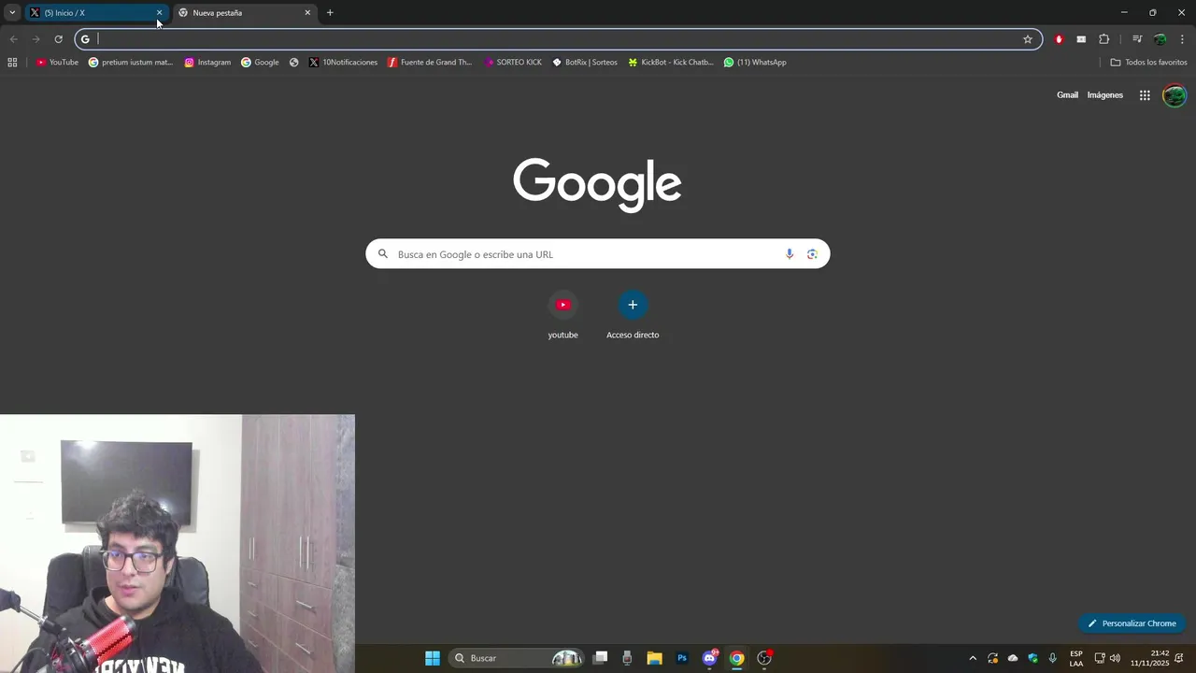Open the Extensions puzzle piece menu
Image resolution: width=1196 pixels, height=673 pixels.
[1103, 39]
